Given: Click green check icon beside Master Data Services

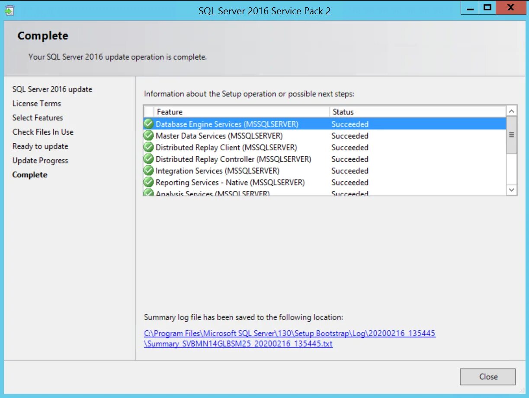Looking at the screenshot, I should pos(149,136).
